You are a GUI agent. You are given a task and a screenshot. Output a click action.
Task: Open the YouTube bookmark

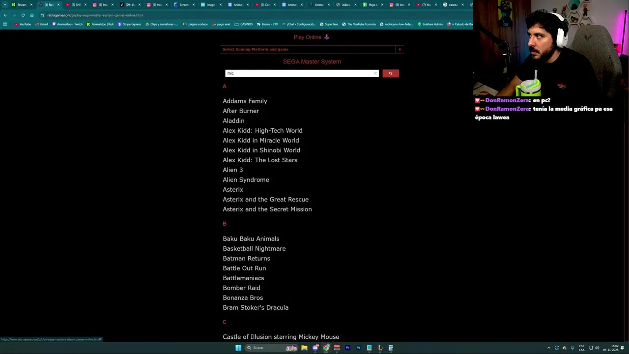tap(23, 24)
